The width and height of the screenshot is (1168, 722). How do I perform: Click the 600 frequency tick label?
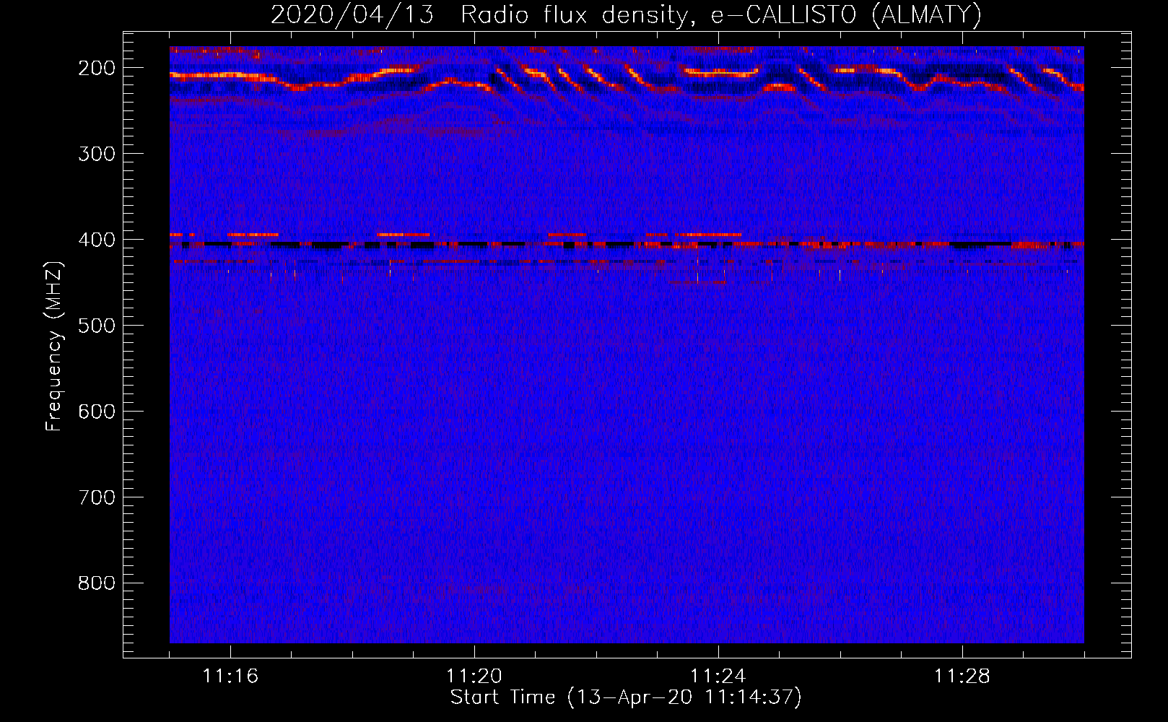(x=96, y=412)
